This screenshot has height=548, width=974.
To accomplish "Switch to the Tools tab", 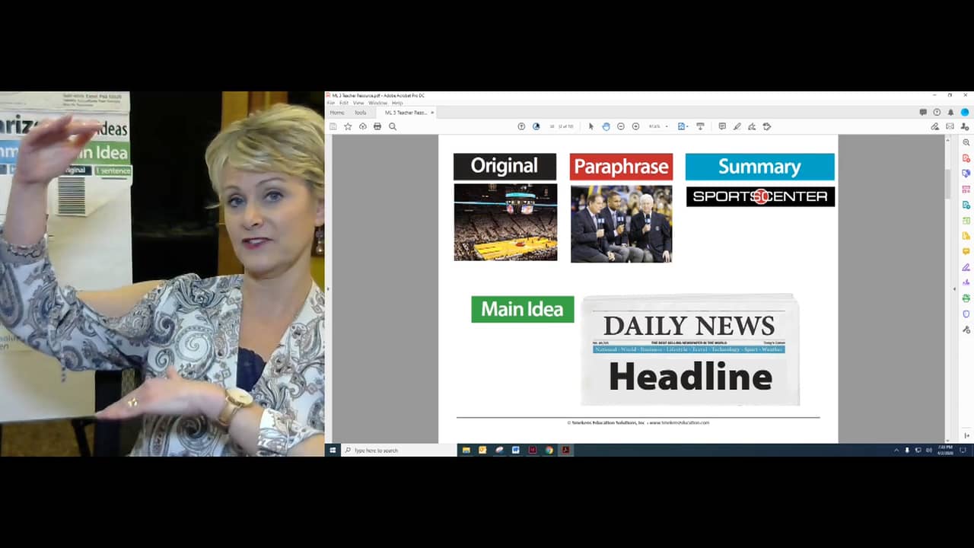I will click(361, 113).
